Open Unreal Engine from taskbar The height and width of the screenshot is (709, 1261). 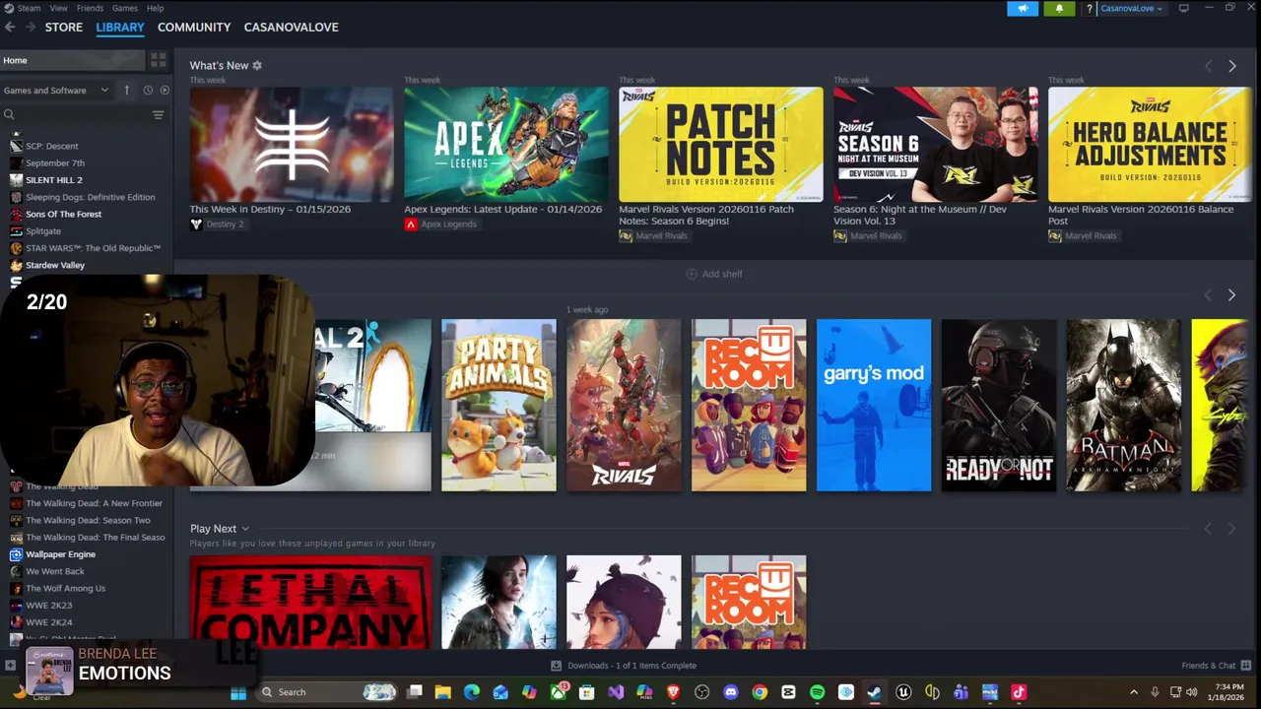tap(902, 692)
